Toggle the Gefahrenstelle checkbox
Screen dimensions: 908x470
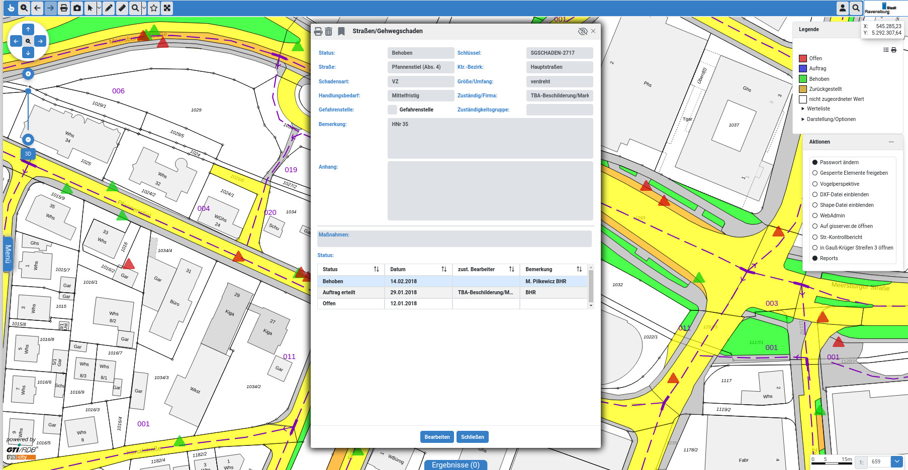pyautogui.click(x=392, y=109)
